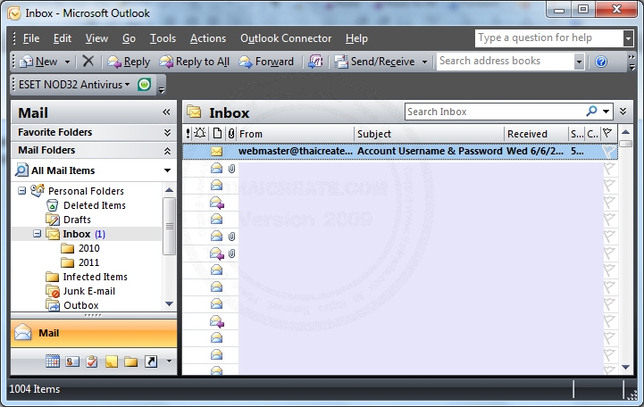Open Tasks via clipboard icon

point(92,361)
